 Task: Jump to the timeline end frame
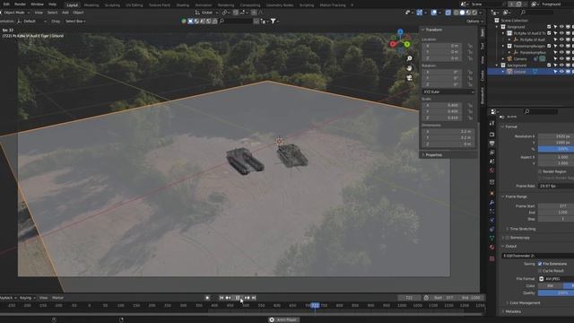click(x=254, y=298)
